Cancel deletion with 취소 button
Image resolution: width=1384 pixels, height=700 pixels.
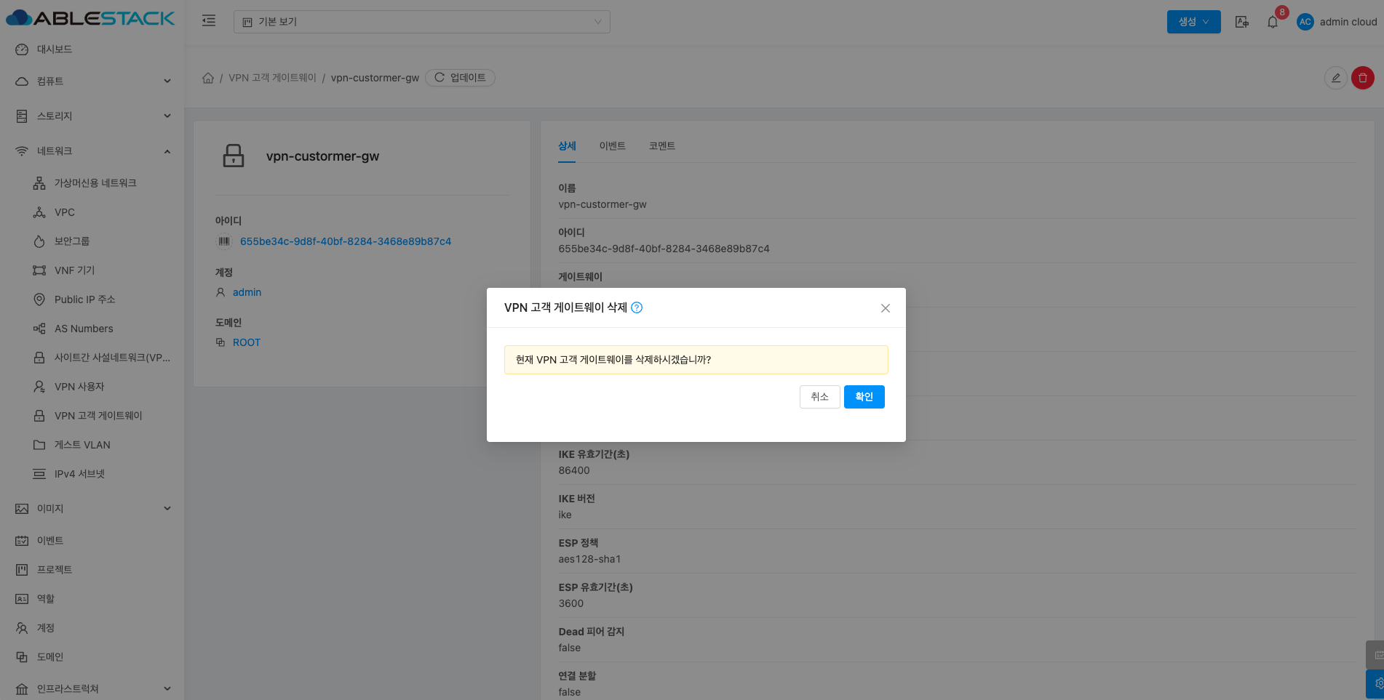point(819,397)
